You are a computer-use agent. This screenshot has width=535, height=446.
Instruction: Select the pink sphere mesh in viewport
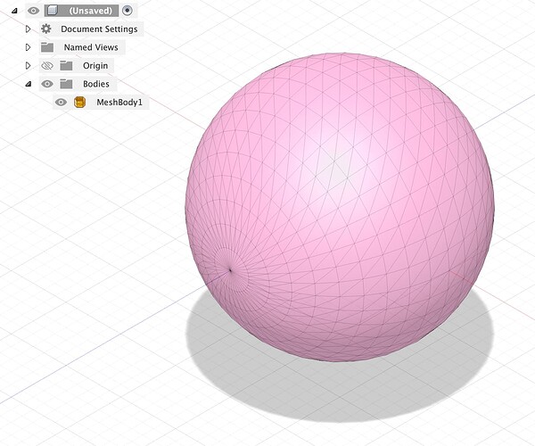(340, 207)
